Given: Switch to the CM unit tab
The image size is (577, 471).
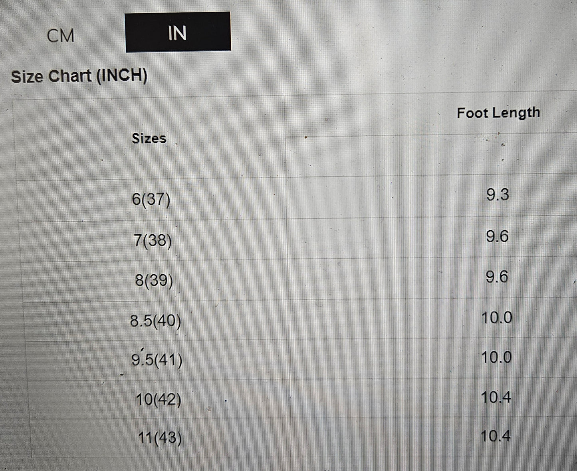Looking at the screenshot, I should pos(61,36).
